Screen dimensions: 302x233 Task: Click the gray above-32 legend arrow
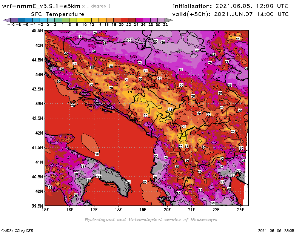point(169,20)
